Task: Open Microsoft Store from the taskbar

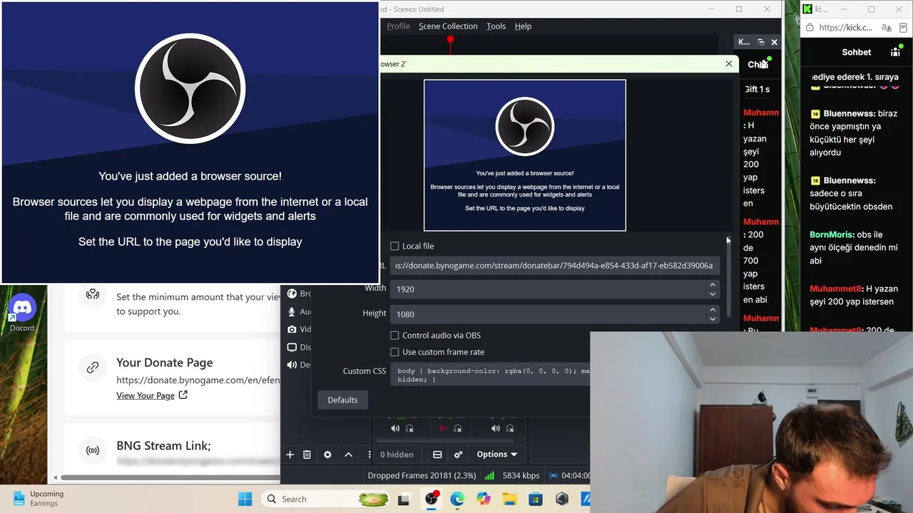Action: 536,499
